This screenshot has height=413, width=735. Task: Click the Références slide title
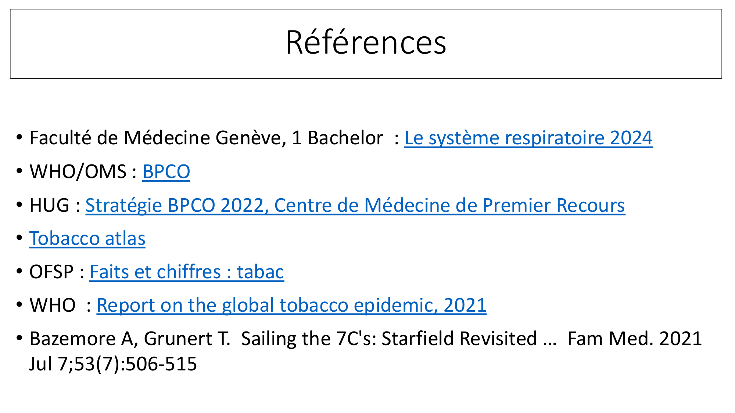pos(366,43)
